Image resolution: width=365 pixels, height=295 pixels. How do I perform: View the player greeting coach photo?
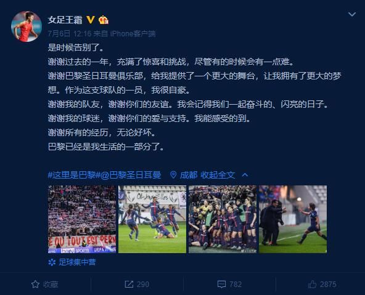coord(293,219)
